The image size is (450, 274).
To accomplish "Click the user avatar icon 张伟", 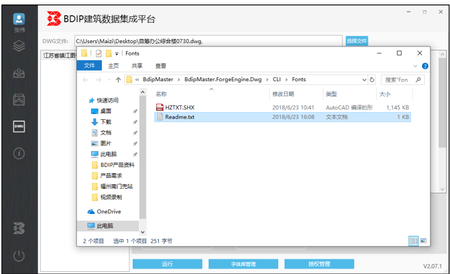I will click(19, 19).
